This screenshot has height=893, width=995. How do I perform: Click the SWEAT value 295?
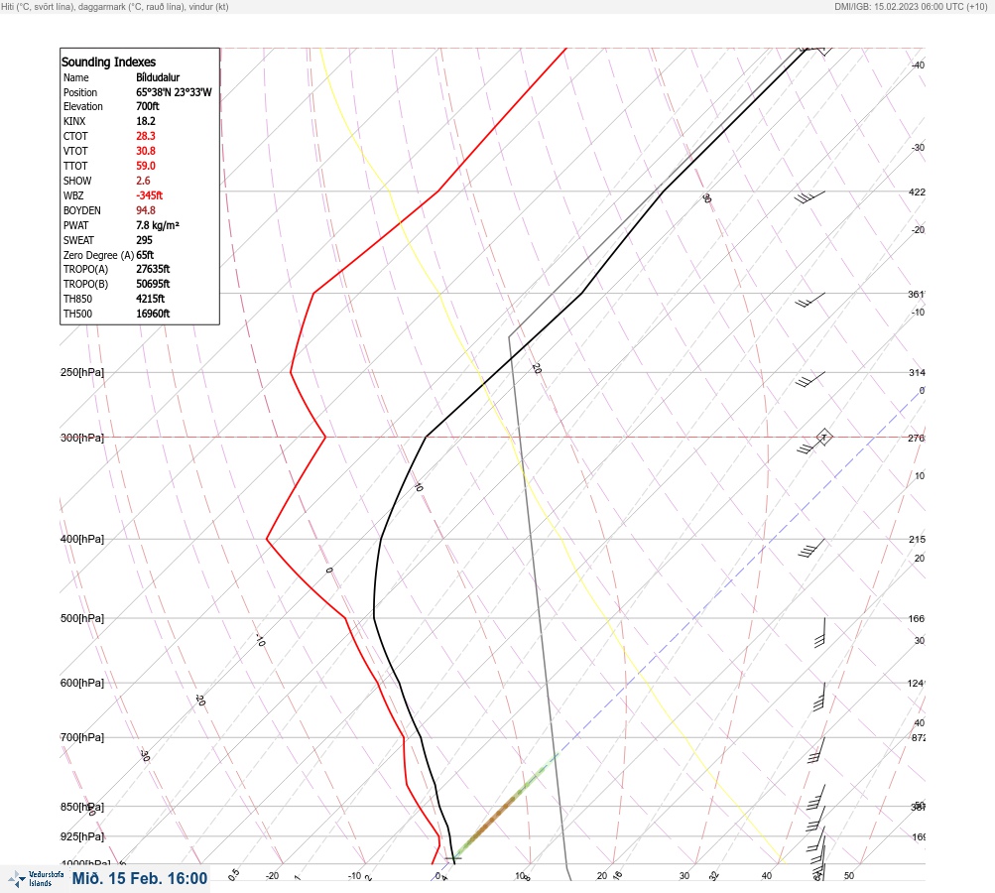click(144, 240)
